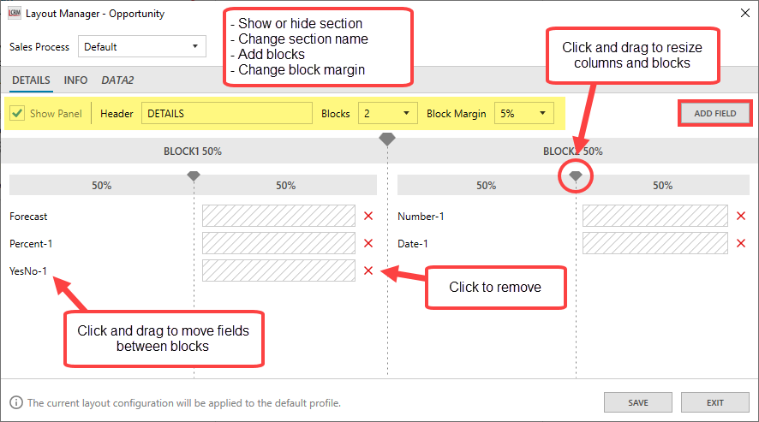Remove the Forecast field with red X
The width and height of the screenshot is (759, 422).
368,217
